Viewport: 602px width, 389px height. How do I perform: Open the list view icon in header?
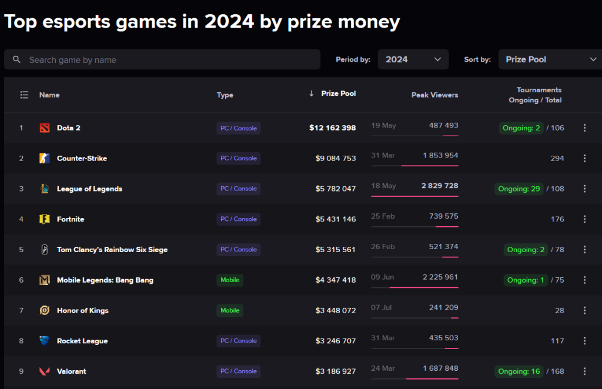[24, 95]
